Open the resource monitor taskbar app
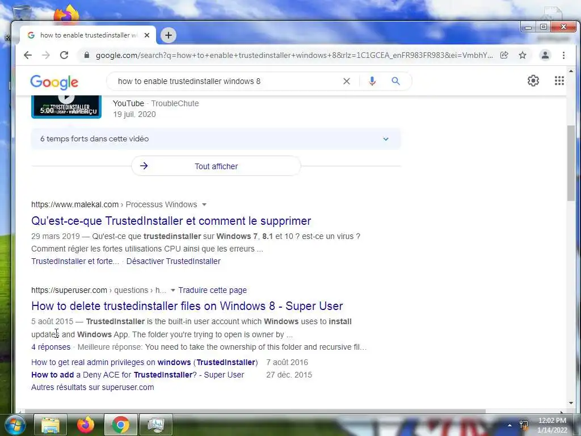 [156, 425]
